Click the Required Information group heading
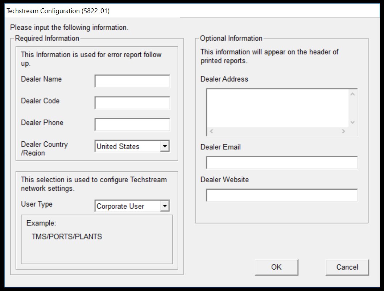The width and height of the screenshot is (384, 291). tap(47, 38)
